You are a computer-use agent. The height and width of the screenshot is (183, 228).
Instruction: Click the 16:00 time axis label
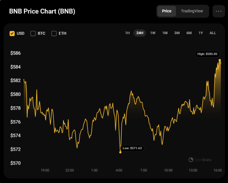(218, 170)
